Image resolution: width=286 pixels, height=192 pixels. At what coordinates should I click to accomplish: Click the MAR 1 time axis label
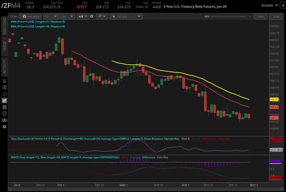(124, 185)
